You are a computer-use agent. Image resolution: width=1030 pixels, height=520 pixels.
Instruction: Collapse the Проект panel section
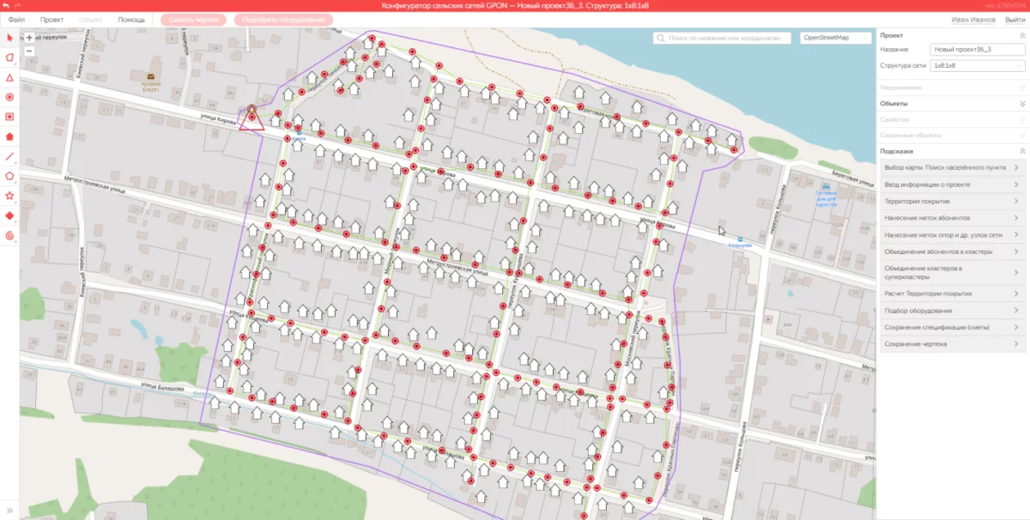pyautogui.click(x=1021, y=35)
